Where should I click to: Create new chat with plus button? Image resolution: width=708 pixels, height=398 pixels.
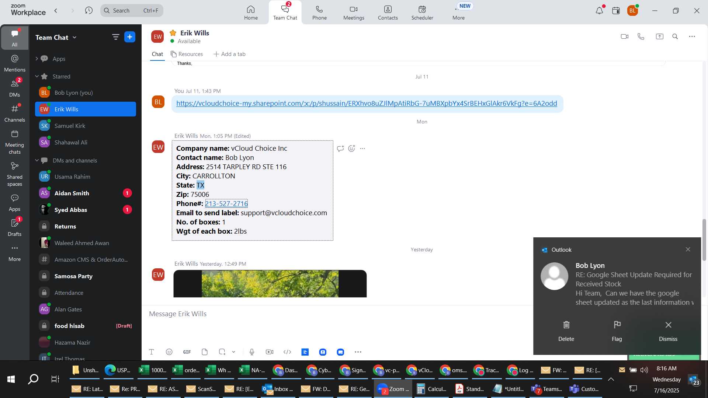click(130, 37)
